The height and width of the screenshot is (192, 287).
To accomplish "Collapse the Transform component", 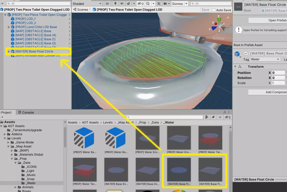I will [235, 67].
